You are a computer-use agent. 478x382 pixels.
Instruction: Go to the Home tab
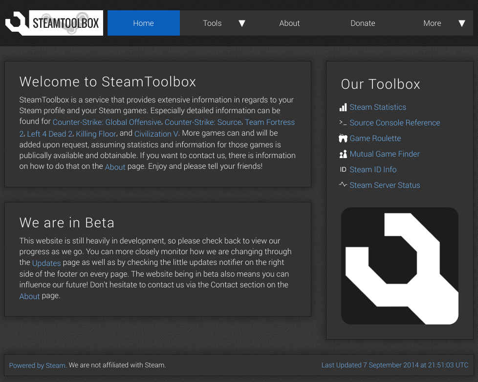click(144, 23)
